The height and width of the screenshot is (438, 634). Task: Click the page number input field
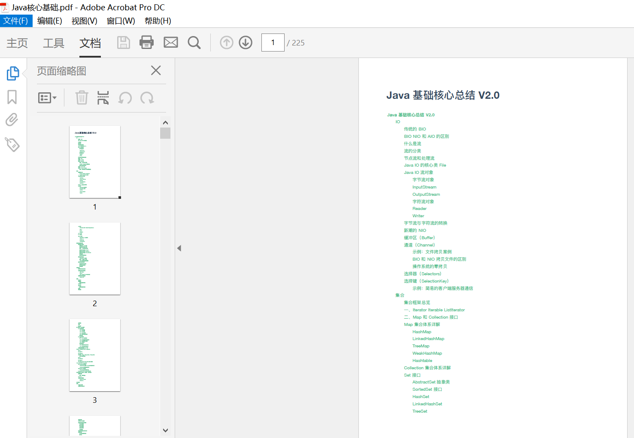pos(273,43)
